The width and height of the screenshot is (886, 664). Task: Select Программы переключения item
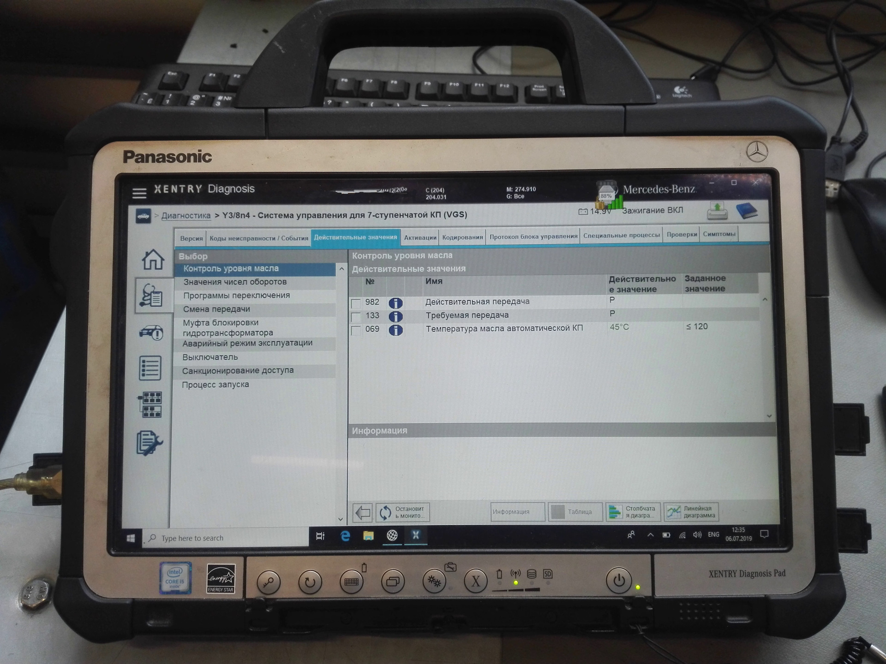click(x=255, y=296)
